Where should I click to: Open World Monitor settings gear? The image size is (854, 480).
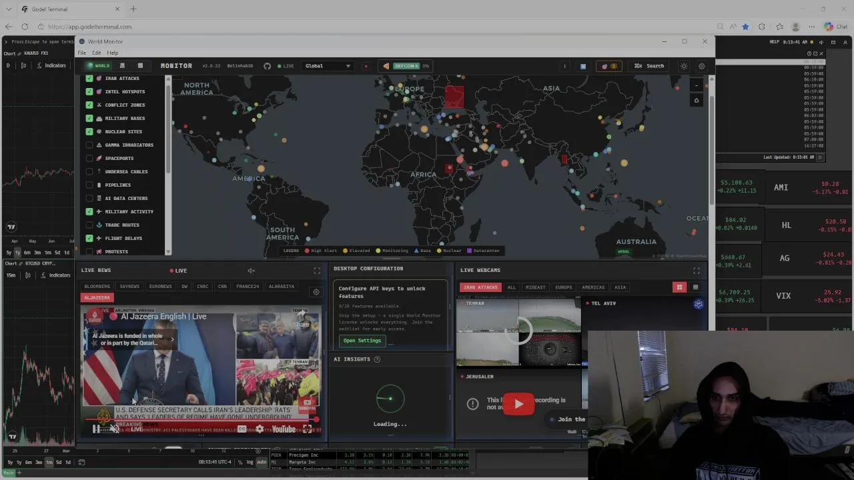[701, 66]
